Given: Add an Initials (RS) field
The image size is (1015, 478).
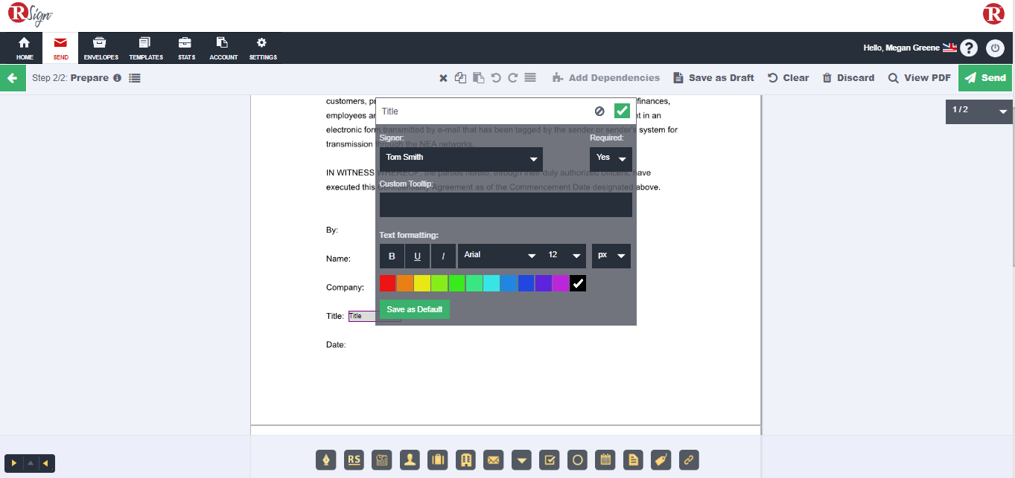Looking at the screenshot, I should pyautogui.click(x=354, y=460).
